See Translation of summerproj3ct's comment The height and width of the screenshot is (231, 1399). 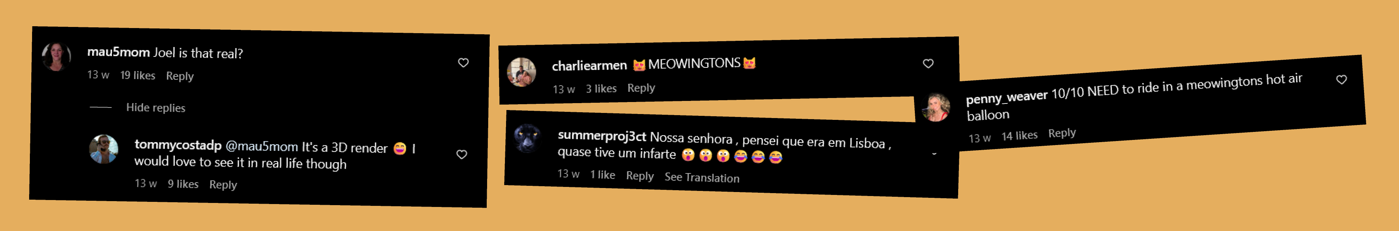tap(702, 178)
